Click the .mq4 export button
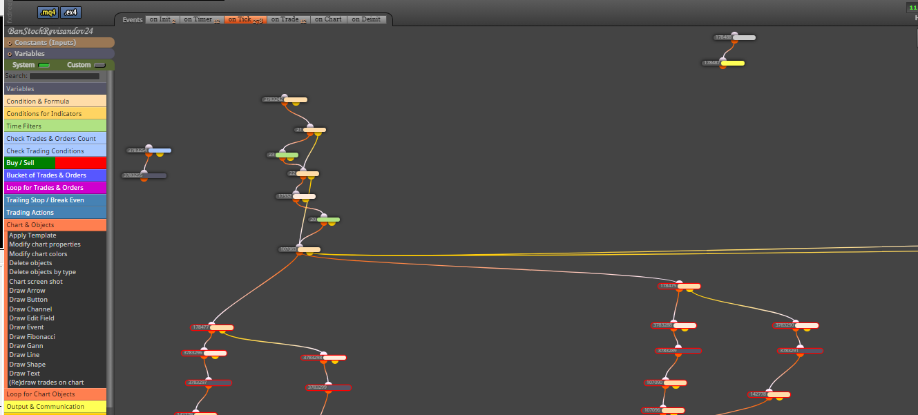 click(48, 12)
